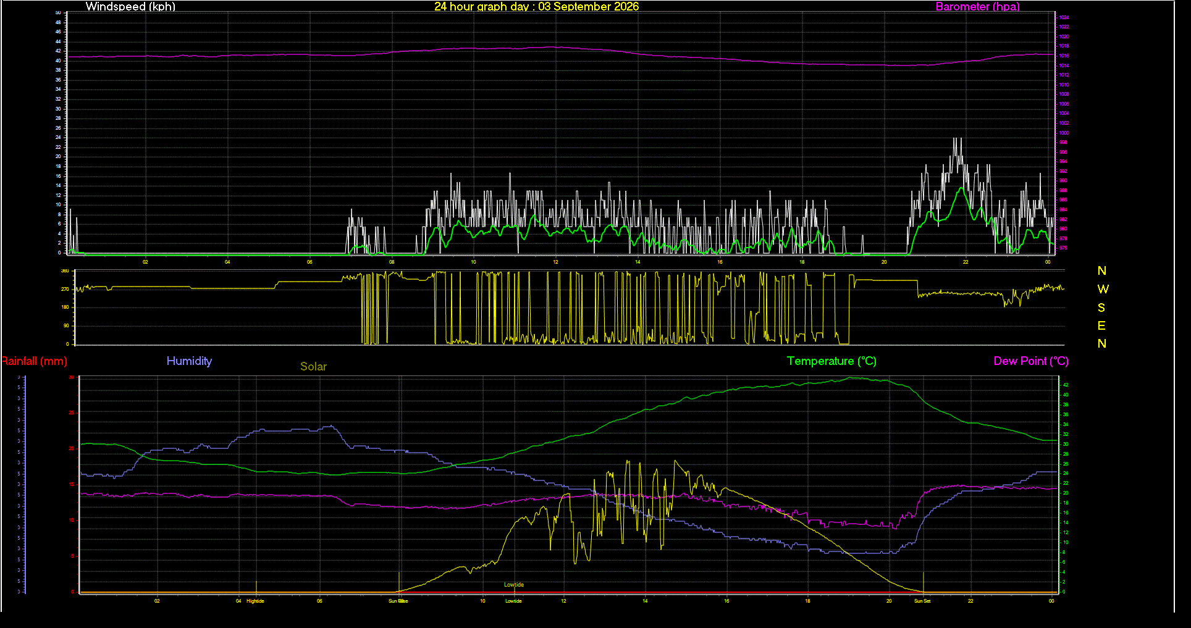Viewport: 1191px width, 628px height.
Task: Click the 'E' compass direction letter
Action: click(x=1101, y=325)
